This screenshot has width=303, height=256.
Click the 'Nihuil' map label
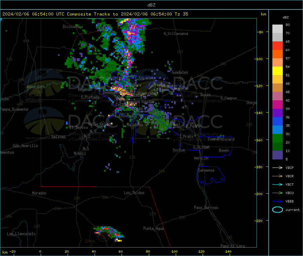tap(79, 153)
